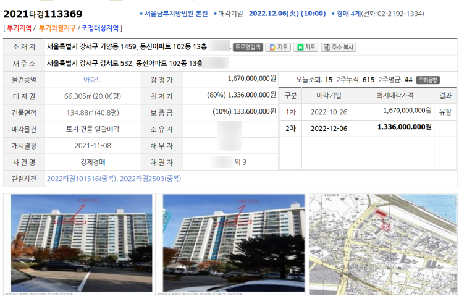Image resolution: width=459 pixels, height=296 pixels.
Task: Click the 새주소 road address text
Action: (124, 63)
